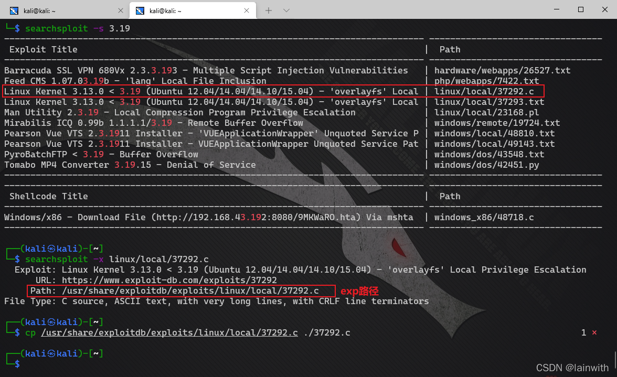
Task: Click the Kali icon on active tab
Action: coord(140,10)
